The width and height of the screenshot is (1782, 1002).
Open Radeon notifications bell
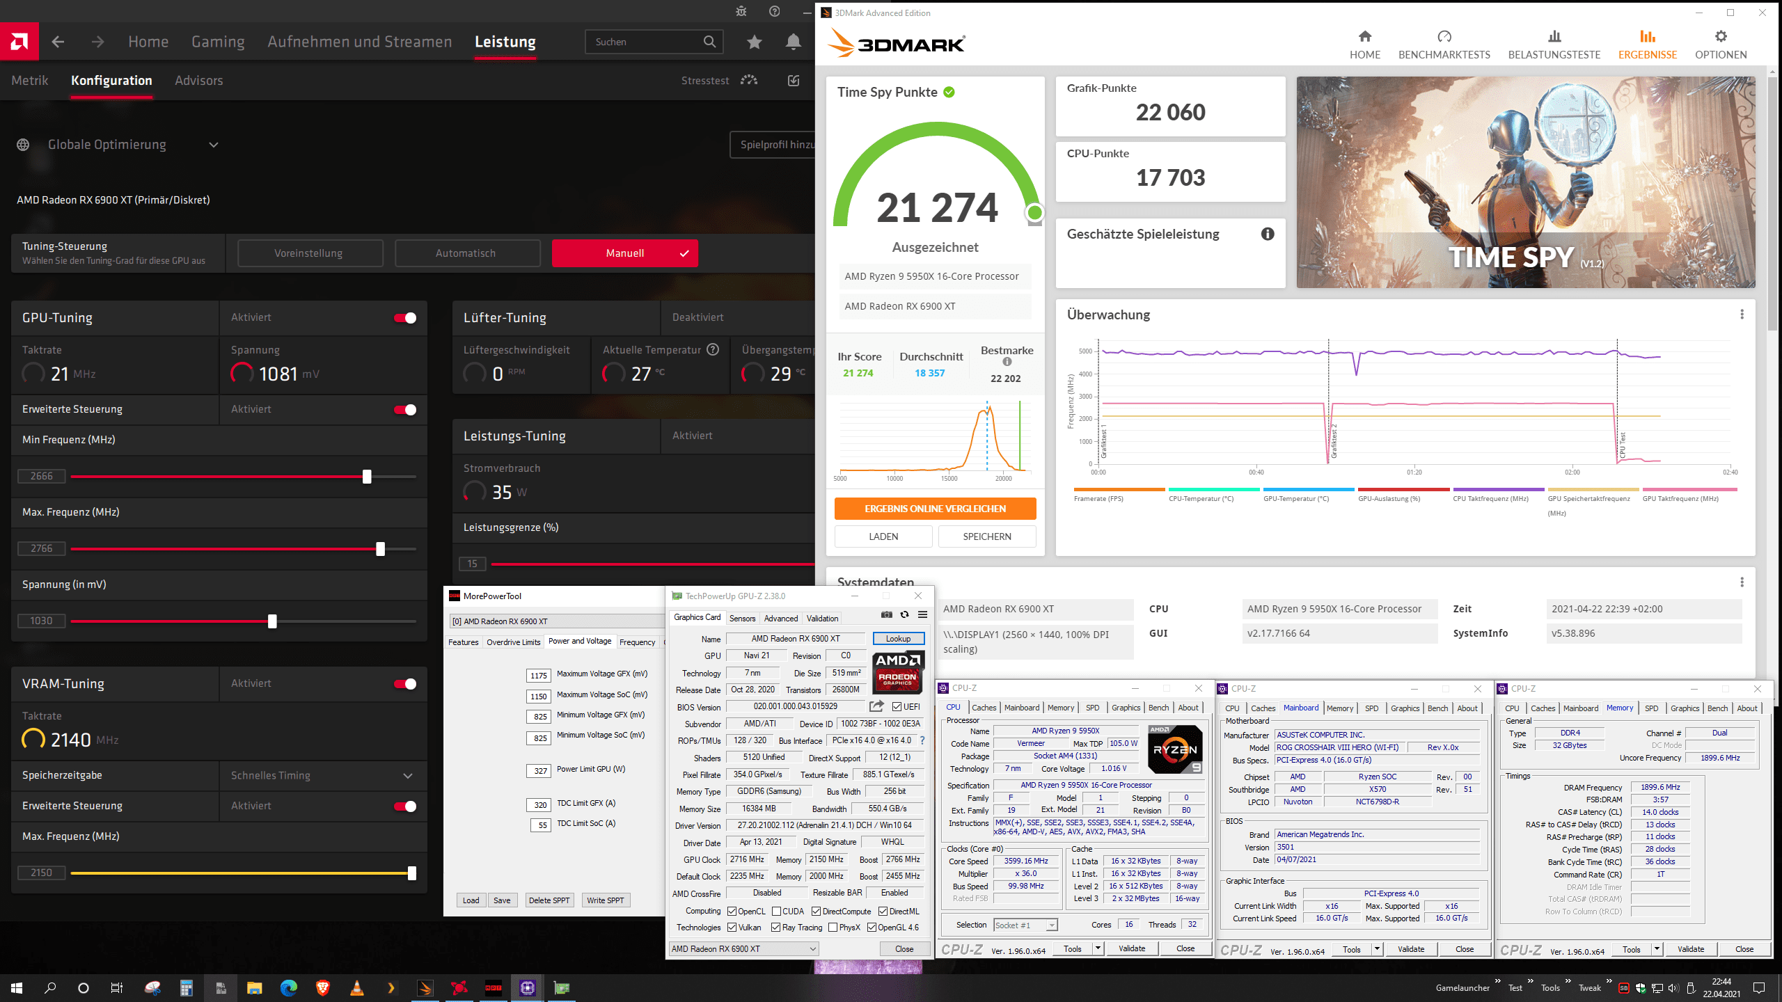(793, 42)
